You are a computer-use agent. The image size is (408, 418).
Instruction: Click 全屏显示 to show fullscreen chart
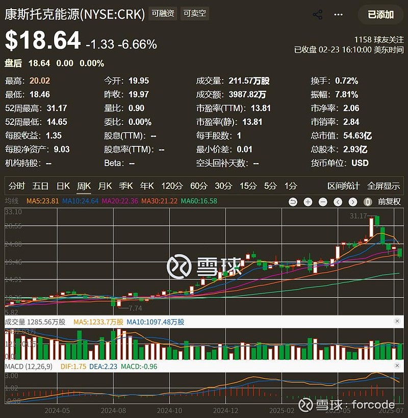pyautogui.click(x=384, y=186)
